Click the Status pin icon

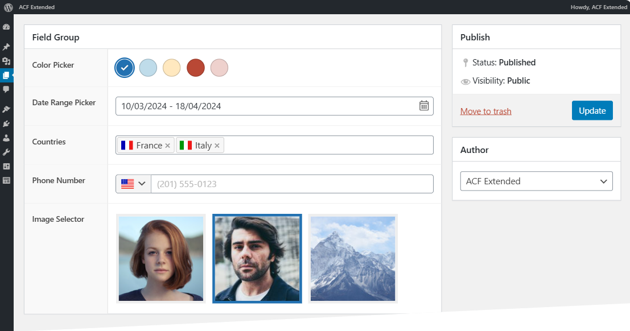coord(466,63)
